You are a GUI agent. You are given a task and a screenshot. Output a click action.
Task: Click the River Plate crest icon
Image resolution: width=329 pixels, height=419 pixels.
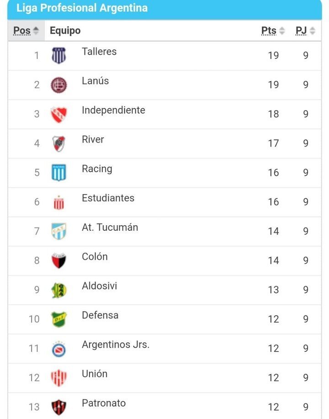coord(58,143)
